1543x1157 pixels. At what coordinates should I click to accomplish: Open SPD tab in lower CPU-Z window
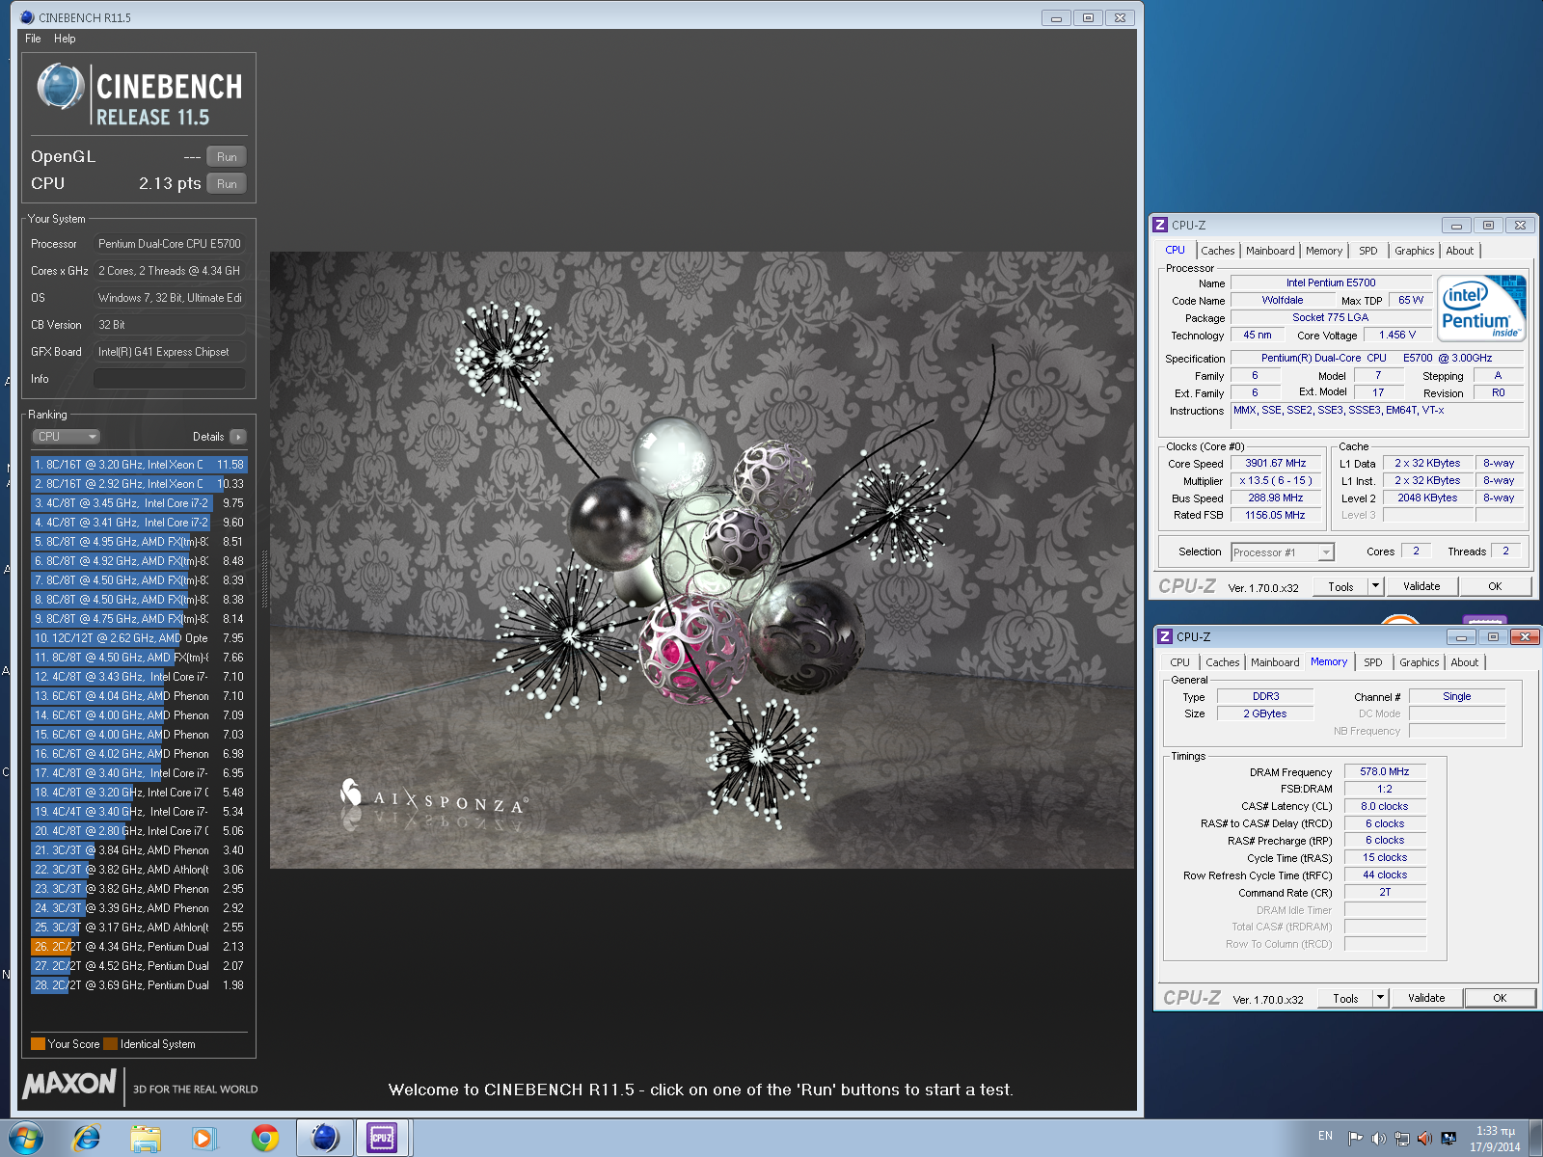1372,662
